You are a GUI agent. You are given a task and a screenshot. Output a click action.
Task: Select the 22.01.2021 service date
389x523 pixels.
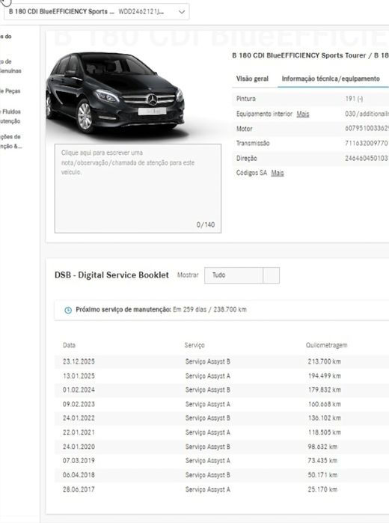(79, 432)
